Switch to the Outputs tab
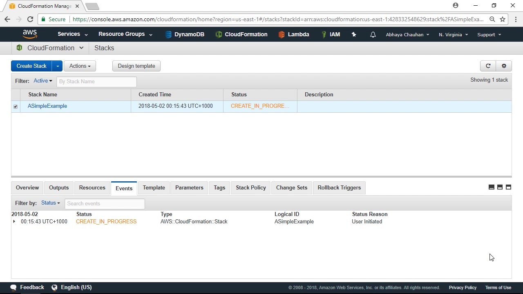Image resolution: width=523 pixels, height=294 pixels. (59, 187)
